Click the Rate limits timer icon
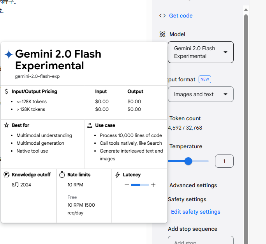The width and height of the screenshot is (266, 244). [62, 175]
